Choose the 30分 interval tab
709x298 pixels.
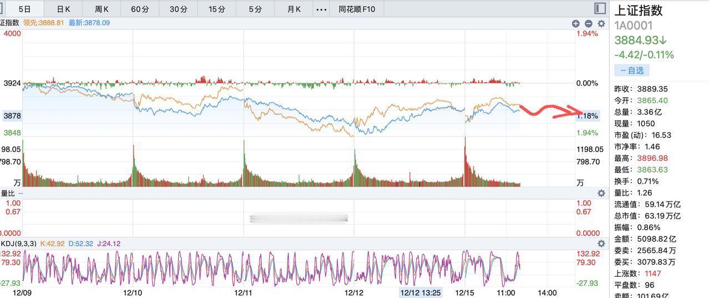click(178, 9)
